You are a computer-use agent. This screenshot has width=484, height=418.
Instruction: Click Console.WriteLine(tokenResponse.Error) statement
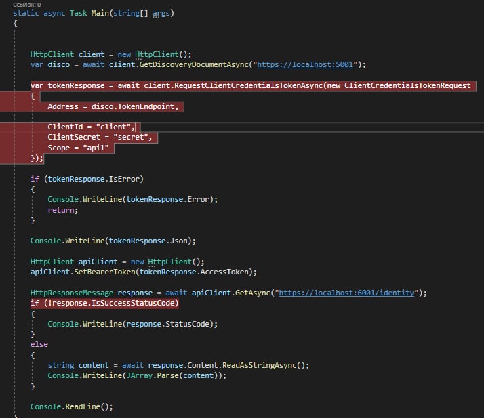pyautogui.click(x=132, y=199)
